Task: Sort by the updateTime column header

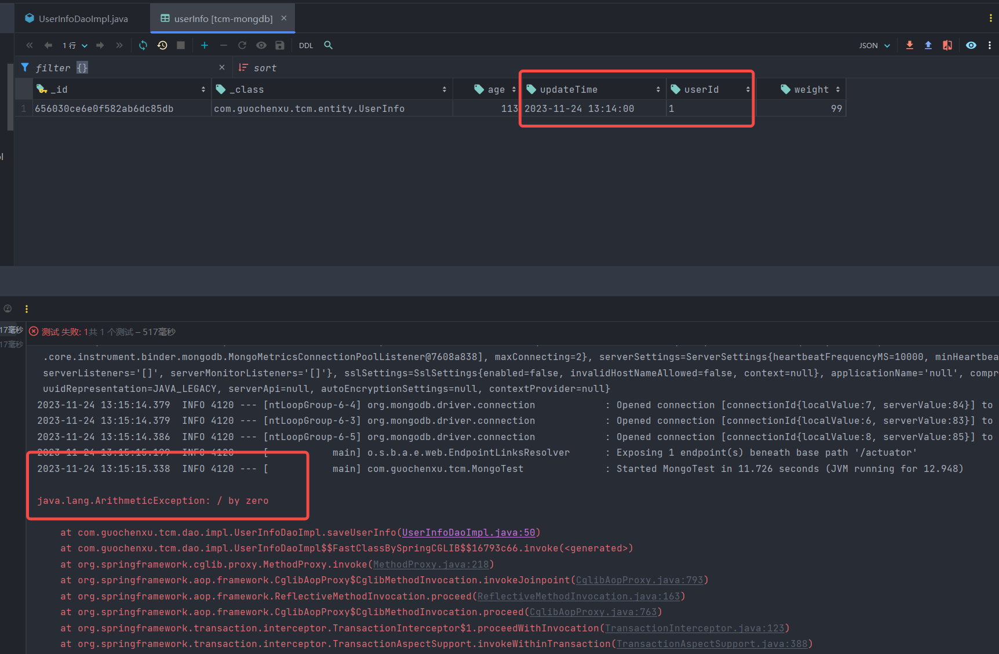Action: (x=593, y=89)
